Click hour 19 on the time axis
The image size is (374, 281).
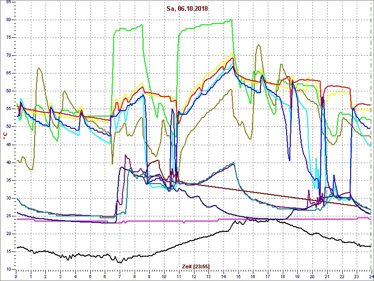point(297,276)
